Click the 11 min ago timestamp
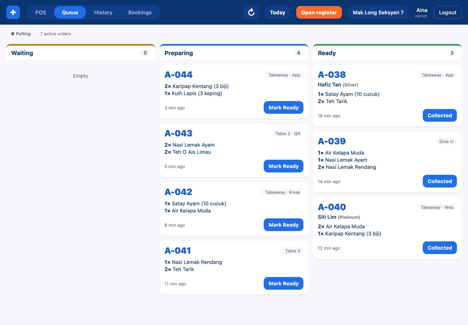This screenshot has height=325, width=468. tap(175, 284)
